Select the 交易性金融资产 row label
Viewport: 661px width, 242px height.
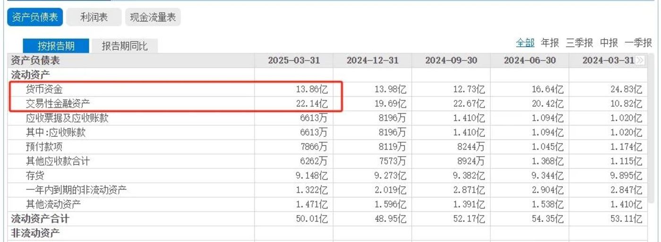click(x=57, y=103)
